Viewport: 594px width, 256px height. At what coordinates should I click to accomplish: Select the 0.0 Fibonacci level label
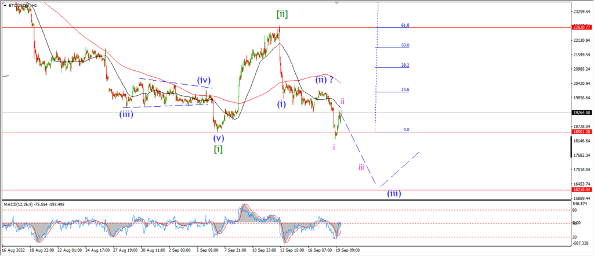pyautogui.click(x=406, y=129)
